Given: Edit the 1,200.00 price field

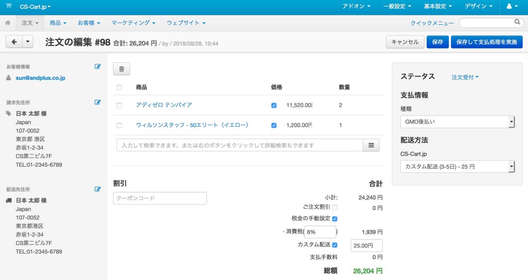Looking at the screenshot, I should 299,125.
